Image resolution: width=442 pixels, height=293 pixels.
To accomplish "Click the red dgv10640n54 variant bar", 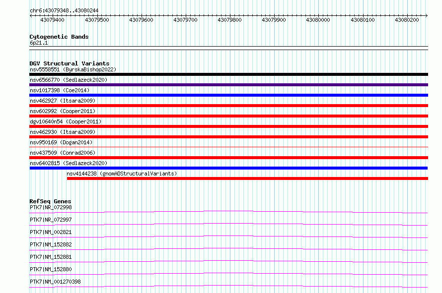I will point(228,126).
